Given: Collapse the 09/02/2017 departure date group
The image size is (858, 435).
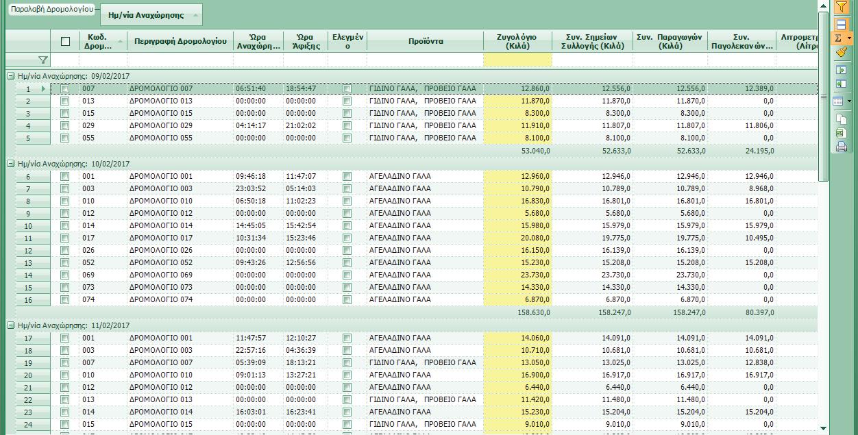Looking at the screenshot, I should tap(11, 77).
